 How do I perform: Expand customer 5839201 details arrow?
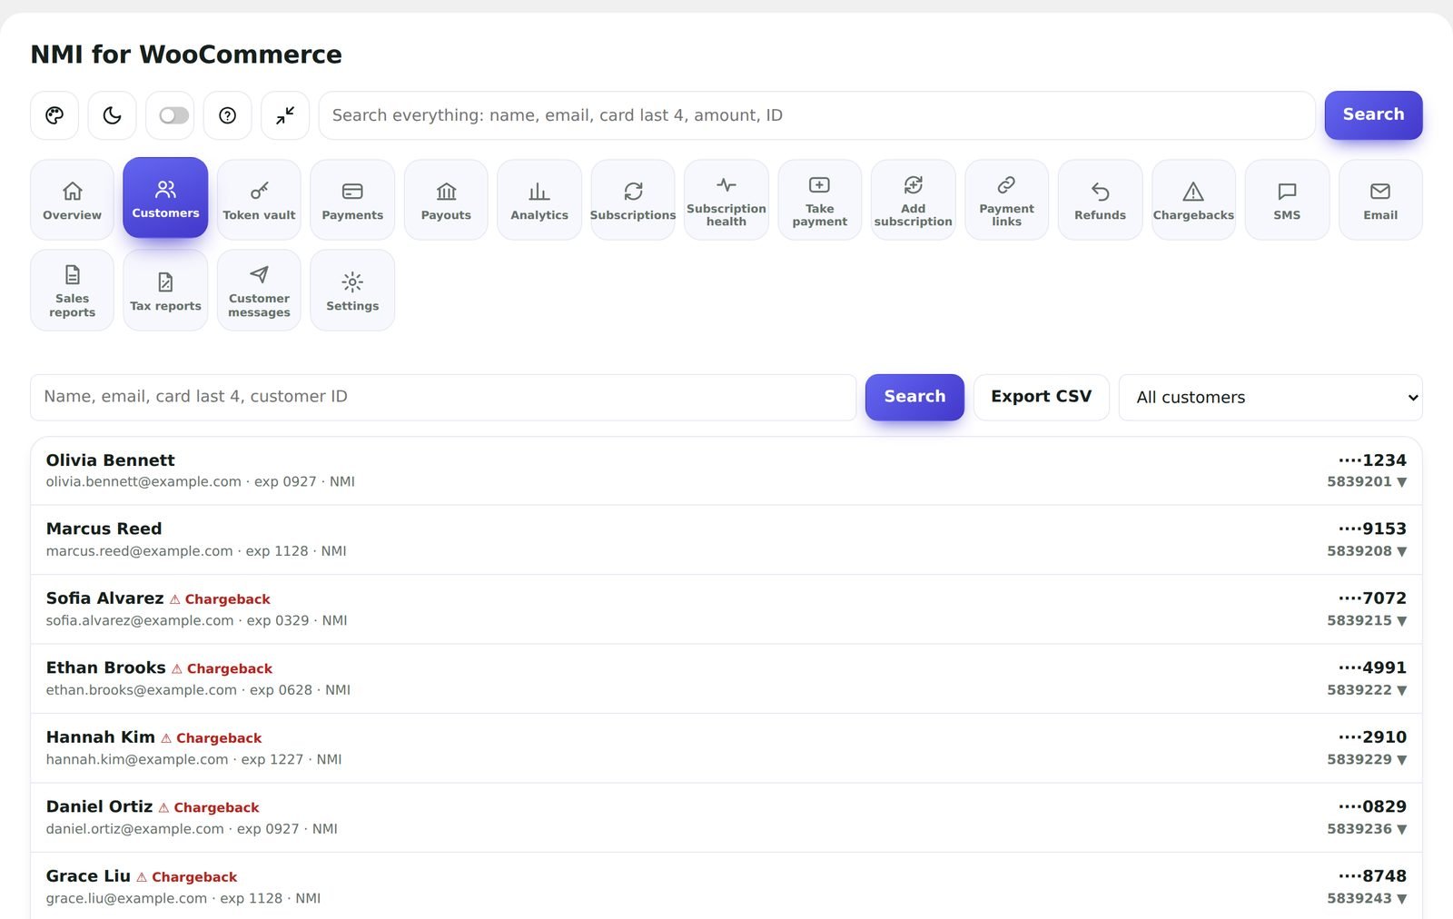point(1402,482)
